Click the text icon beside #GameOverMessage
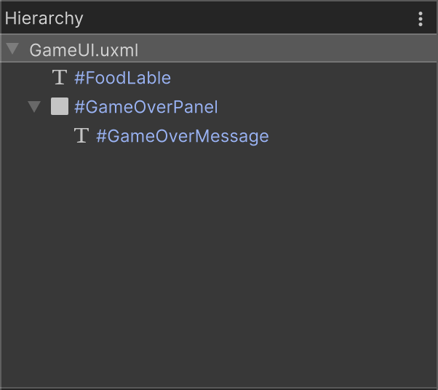This screenshot has width=438, height=390. pyautogui.click(x=81, y=136)
